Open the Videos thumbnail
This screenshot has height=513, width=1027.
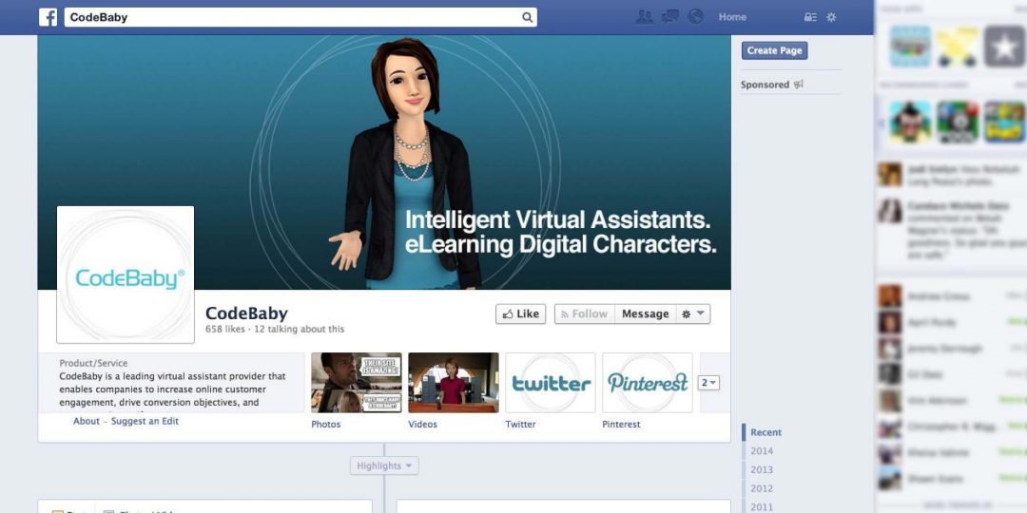point(453,383)
